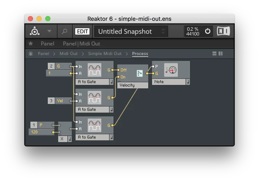This screenshot has width=259, height=181.
Task: Click the sample rate 44100 display
Action: click(x=193, y=34)
